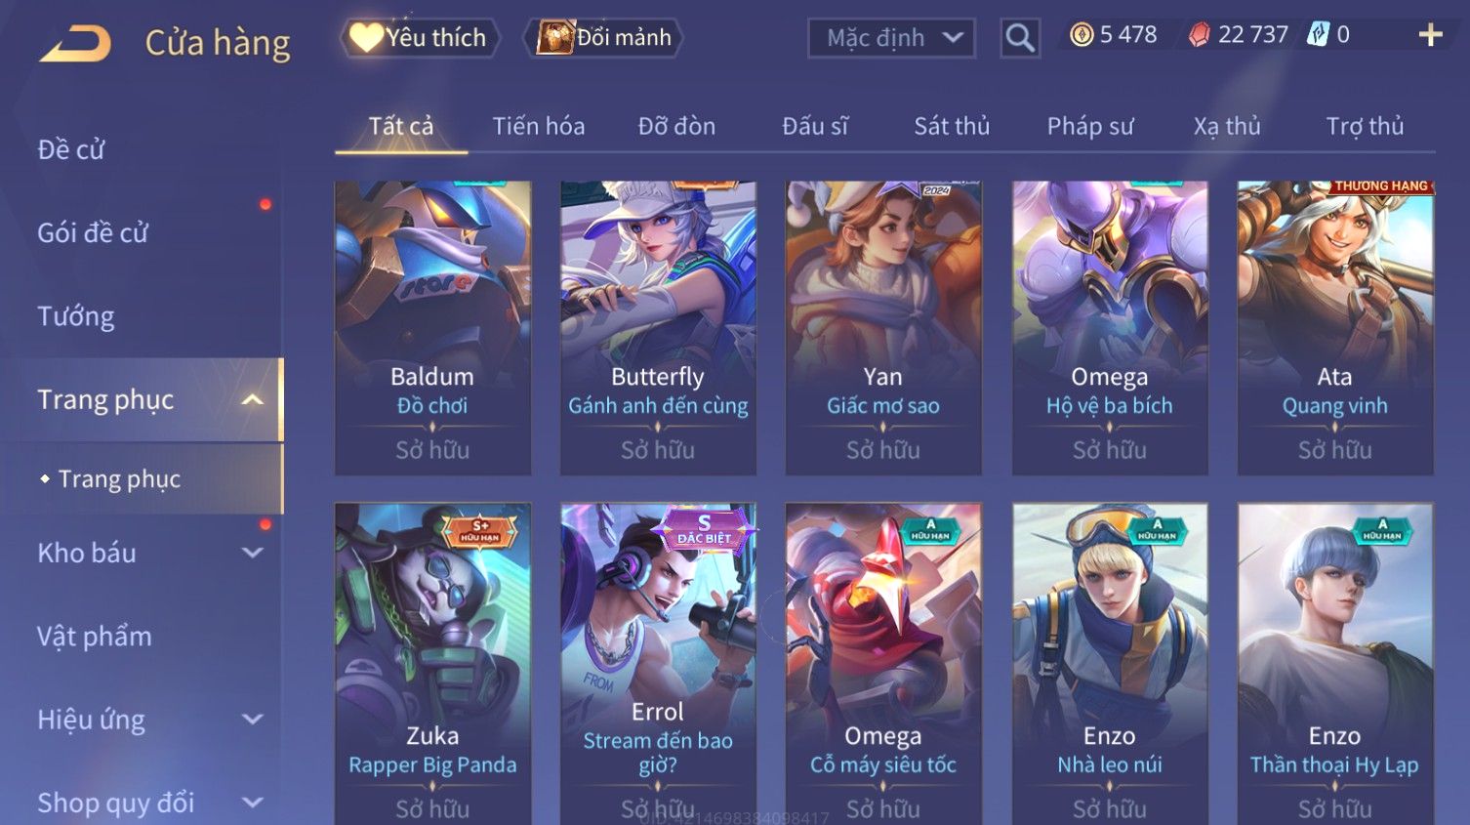The width and height of the screenshot is (1470, 825).
Task: Tap the golden back arrow icon
Action: tap(75, 44)
